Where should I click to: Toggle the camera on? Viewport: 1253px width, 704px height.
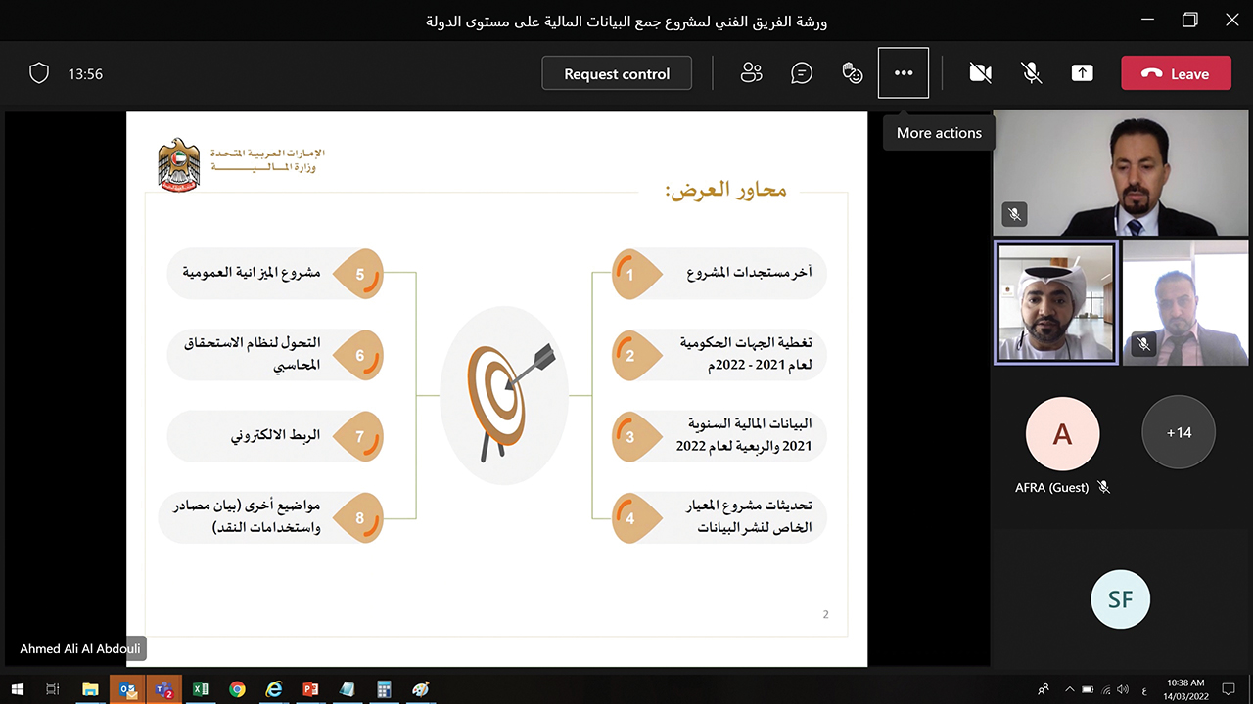(980, 73)
